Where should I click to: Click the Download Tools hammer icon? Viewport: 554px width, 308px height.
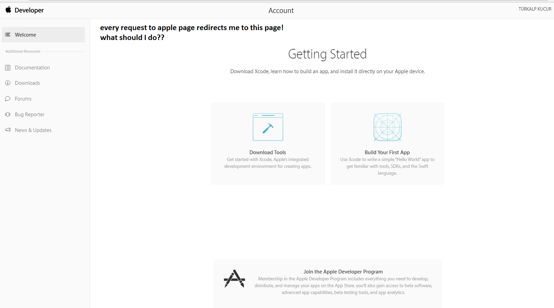tap(268, 127)
